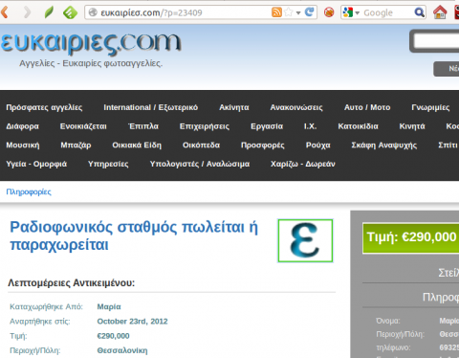This screenshot has height=358, width=459.
Task: Reload the page with the refresh icon
Action: pos(309,12)
